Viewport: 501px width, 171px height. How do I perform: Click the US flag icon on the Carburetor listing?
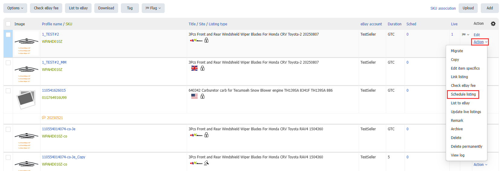tap(194, 97)
